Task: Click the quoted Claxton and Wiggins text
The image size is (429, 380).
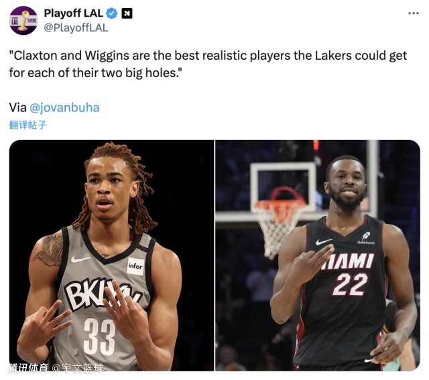Action: pyautogui.click(x=208, y=64)
